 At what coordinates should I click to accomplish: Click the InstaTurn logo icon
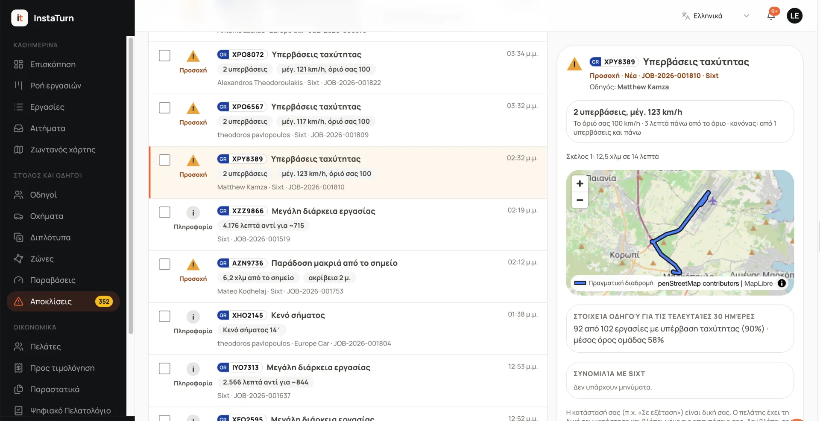pyautogui.click(x=20, y=18)
